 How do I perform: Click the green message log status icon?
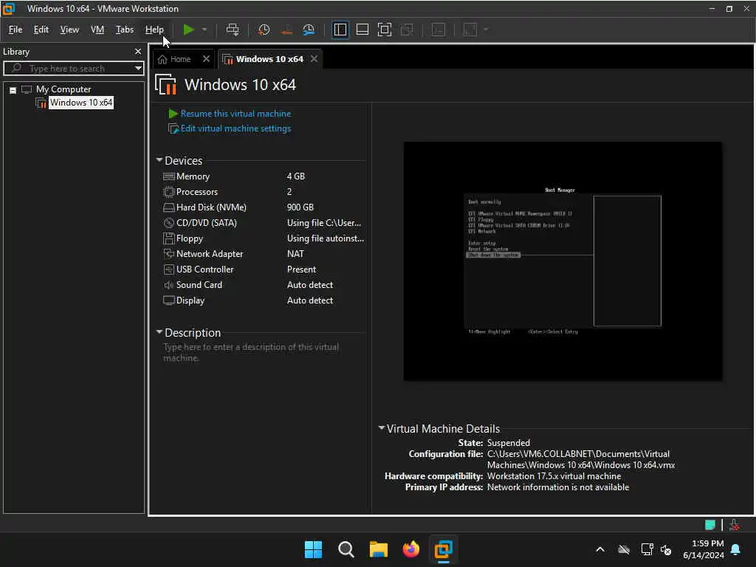[x=710, y=525]
